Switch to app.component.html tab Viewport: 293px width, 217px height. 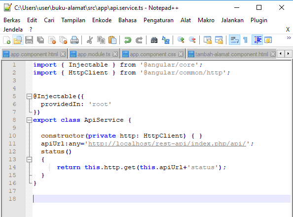34,54
